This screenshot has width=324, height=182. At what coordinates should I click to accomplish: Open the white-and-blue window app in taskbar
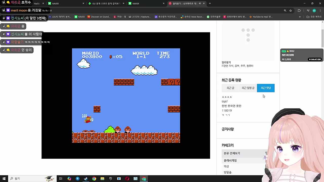coord(119,178)
